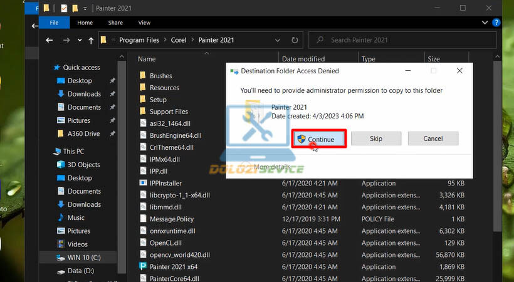Viewport: 514px width, 282px height.
Task: Cancel the copy operation
Action: 433,138
